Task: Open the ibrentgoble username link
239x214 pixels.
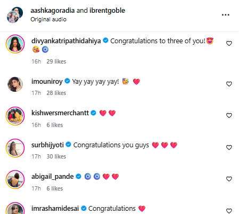Action: click(107, 11)
